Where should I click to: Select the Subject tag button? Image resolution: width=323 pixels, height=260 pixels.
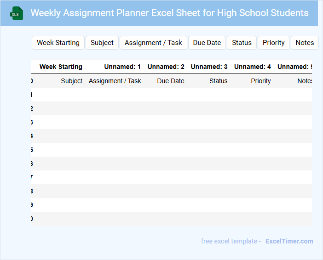[x=102, y=43]
